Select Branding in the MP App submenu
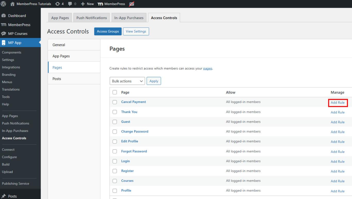 coord(9,75)
